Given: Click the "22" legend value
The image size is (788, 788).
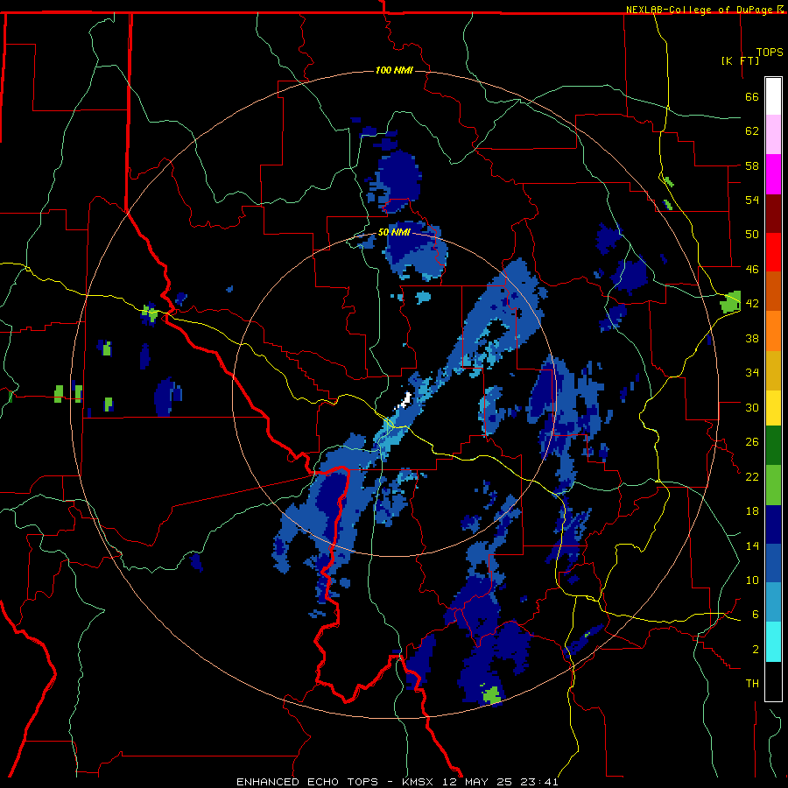Looking at the screenshot, I should coord(752,476).
